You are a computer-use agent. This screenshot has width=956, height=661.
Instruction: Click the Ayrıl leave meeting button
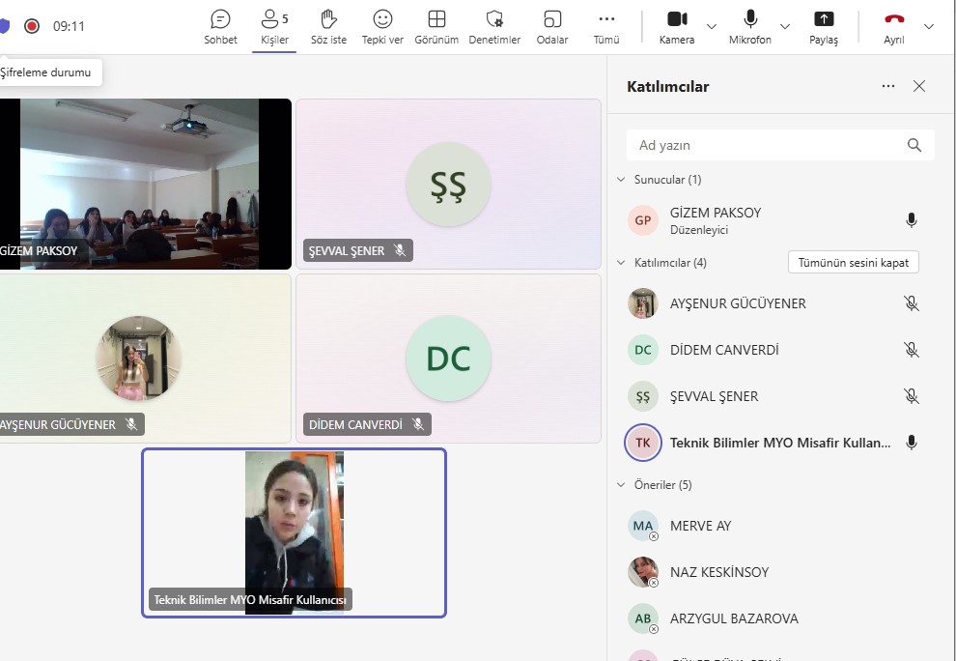pos(894,26)
